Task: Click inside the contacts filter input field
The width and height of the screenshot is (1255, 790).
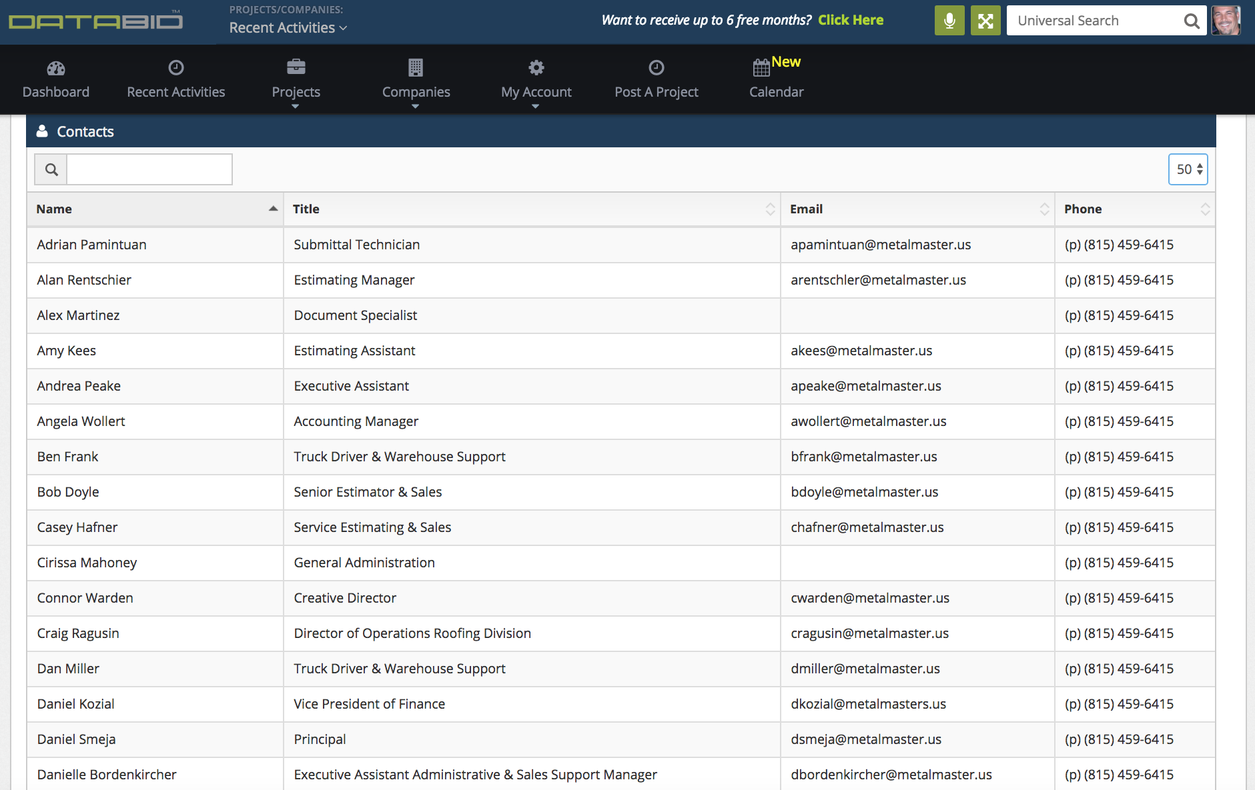Action: click(x=148, y=169)
